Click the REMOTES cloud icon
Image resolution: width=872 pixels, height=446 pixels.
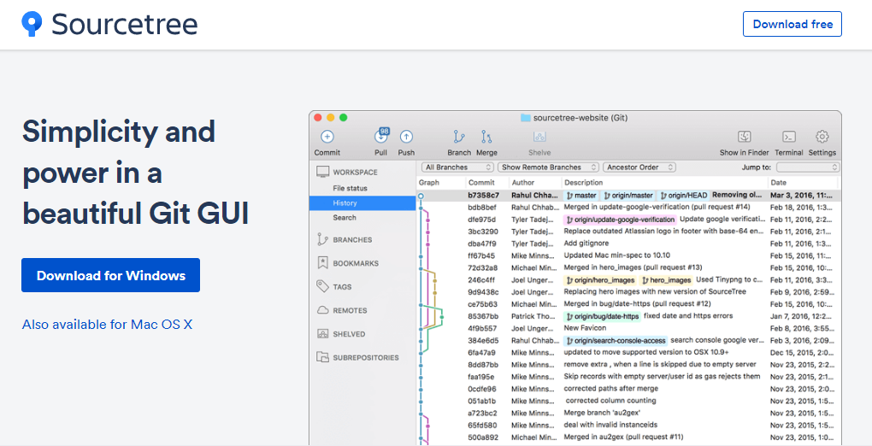(322, 310)
